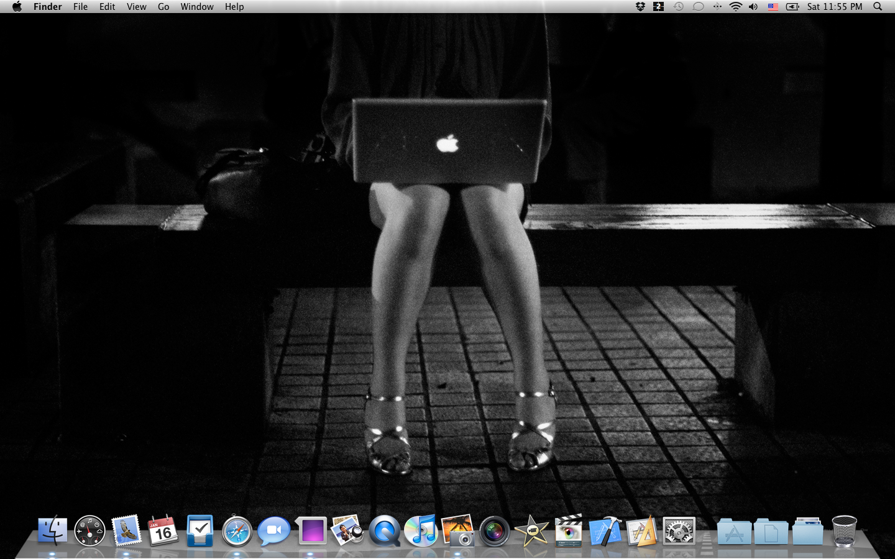The width and height of the screenshot is (895, 559).
Task: Click the purple square app in dock
Action: 311,531
